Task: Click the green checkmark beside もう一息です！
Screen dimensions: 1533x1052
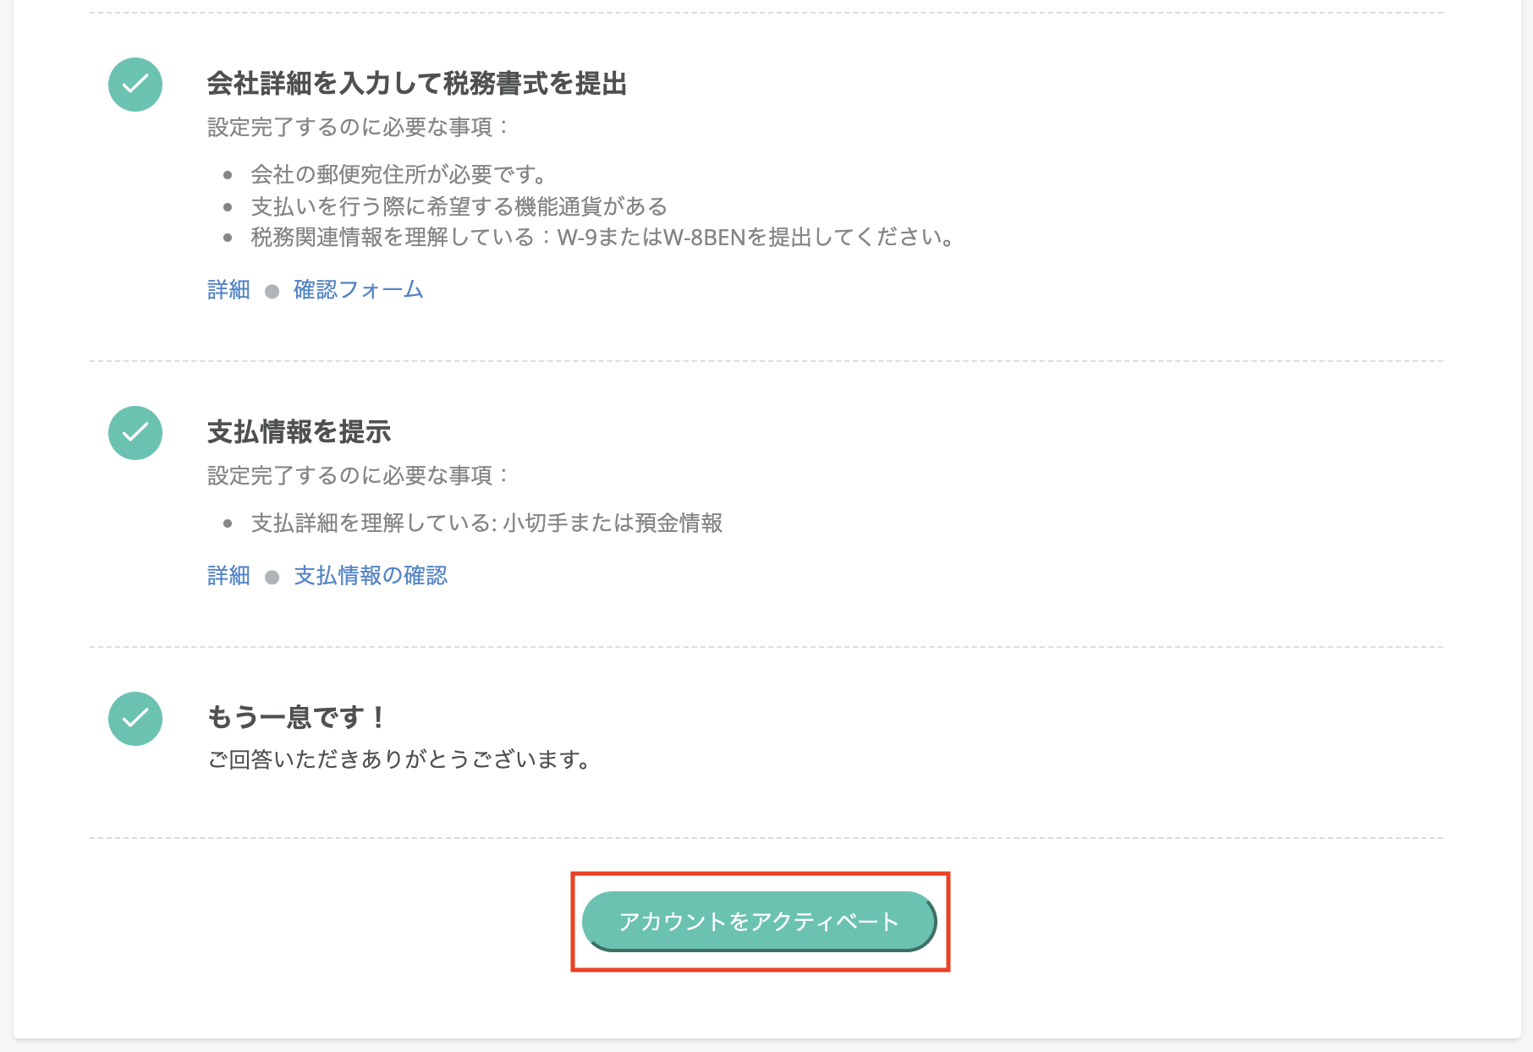Action: click(x=135, y=719)
